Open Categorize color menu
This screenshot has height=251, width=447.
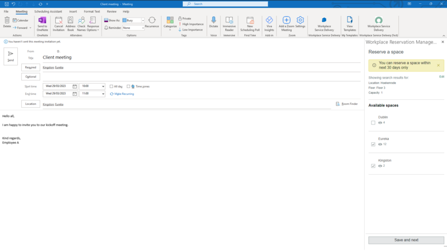(170, 23)
